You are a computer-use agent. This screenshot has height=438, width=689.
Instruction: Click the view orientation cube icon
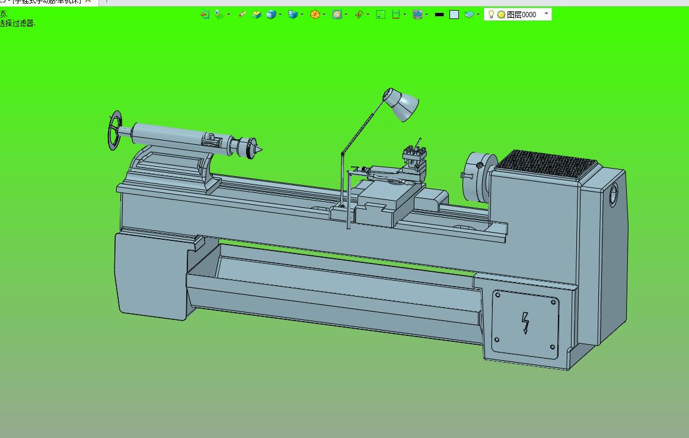[293, 14]
